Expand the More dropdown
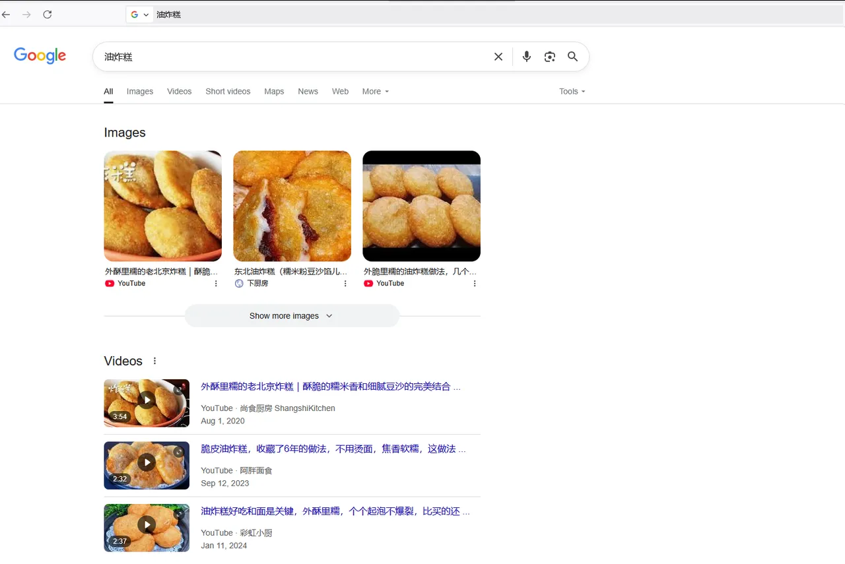Viewport: 845px width, 564px height. [375, 92]
